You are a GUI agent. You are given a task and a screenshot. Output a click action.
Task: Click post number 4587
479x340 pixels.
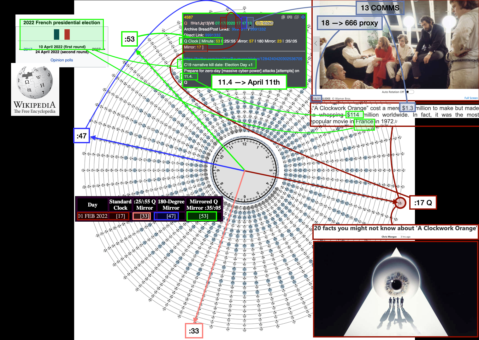(188, 17)
